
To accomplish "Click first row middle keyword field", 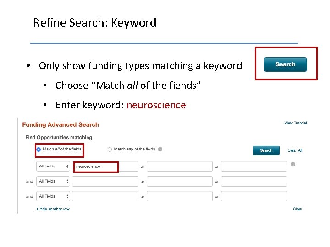I will pyautogui.click(x=179, y=166).
